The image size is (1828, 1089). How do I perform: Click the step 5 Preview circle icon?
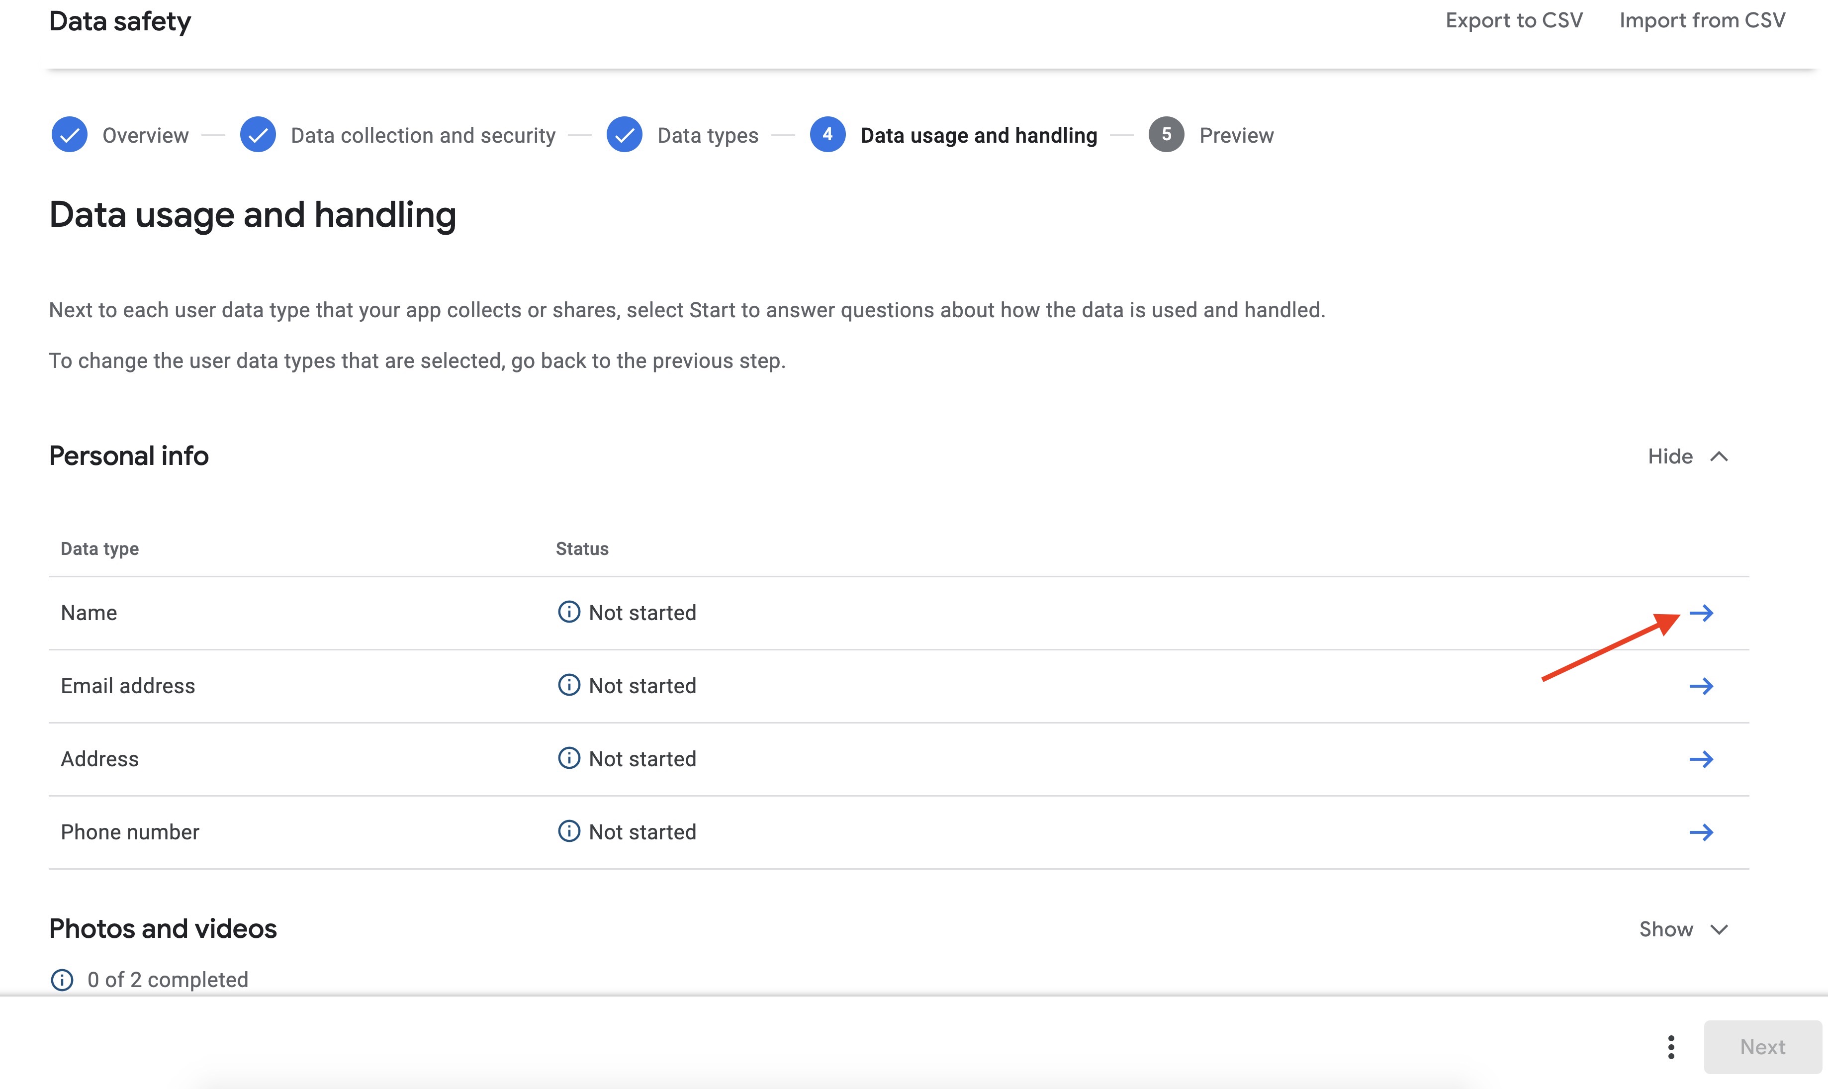coord(1167,135)
